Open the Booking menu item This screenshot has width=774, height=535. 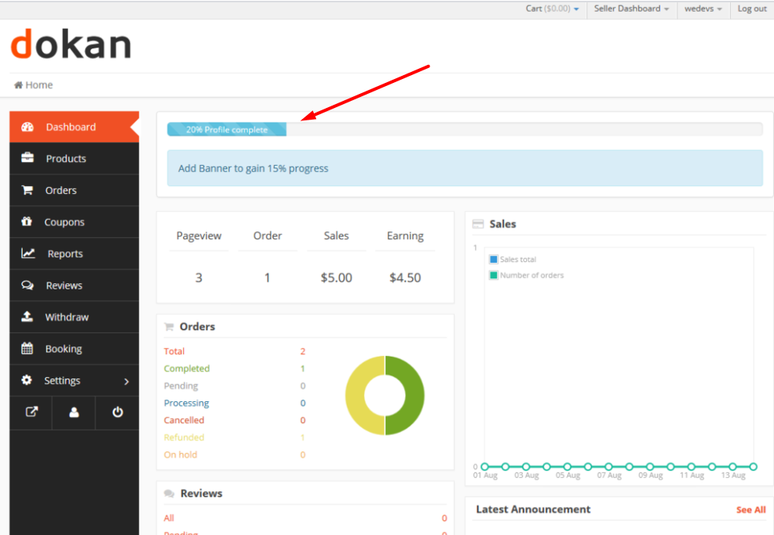coord(74,348)
